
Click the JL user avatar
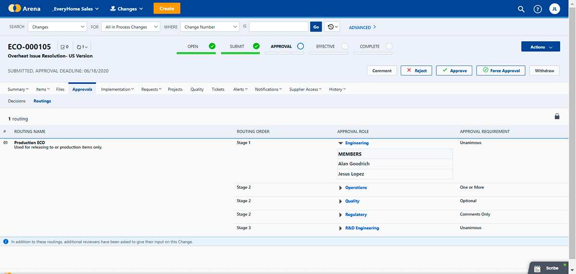pyautogui.click(x=554, y=9)
